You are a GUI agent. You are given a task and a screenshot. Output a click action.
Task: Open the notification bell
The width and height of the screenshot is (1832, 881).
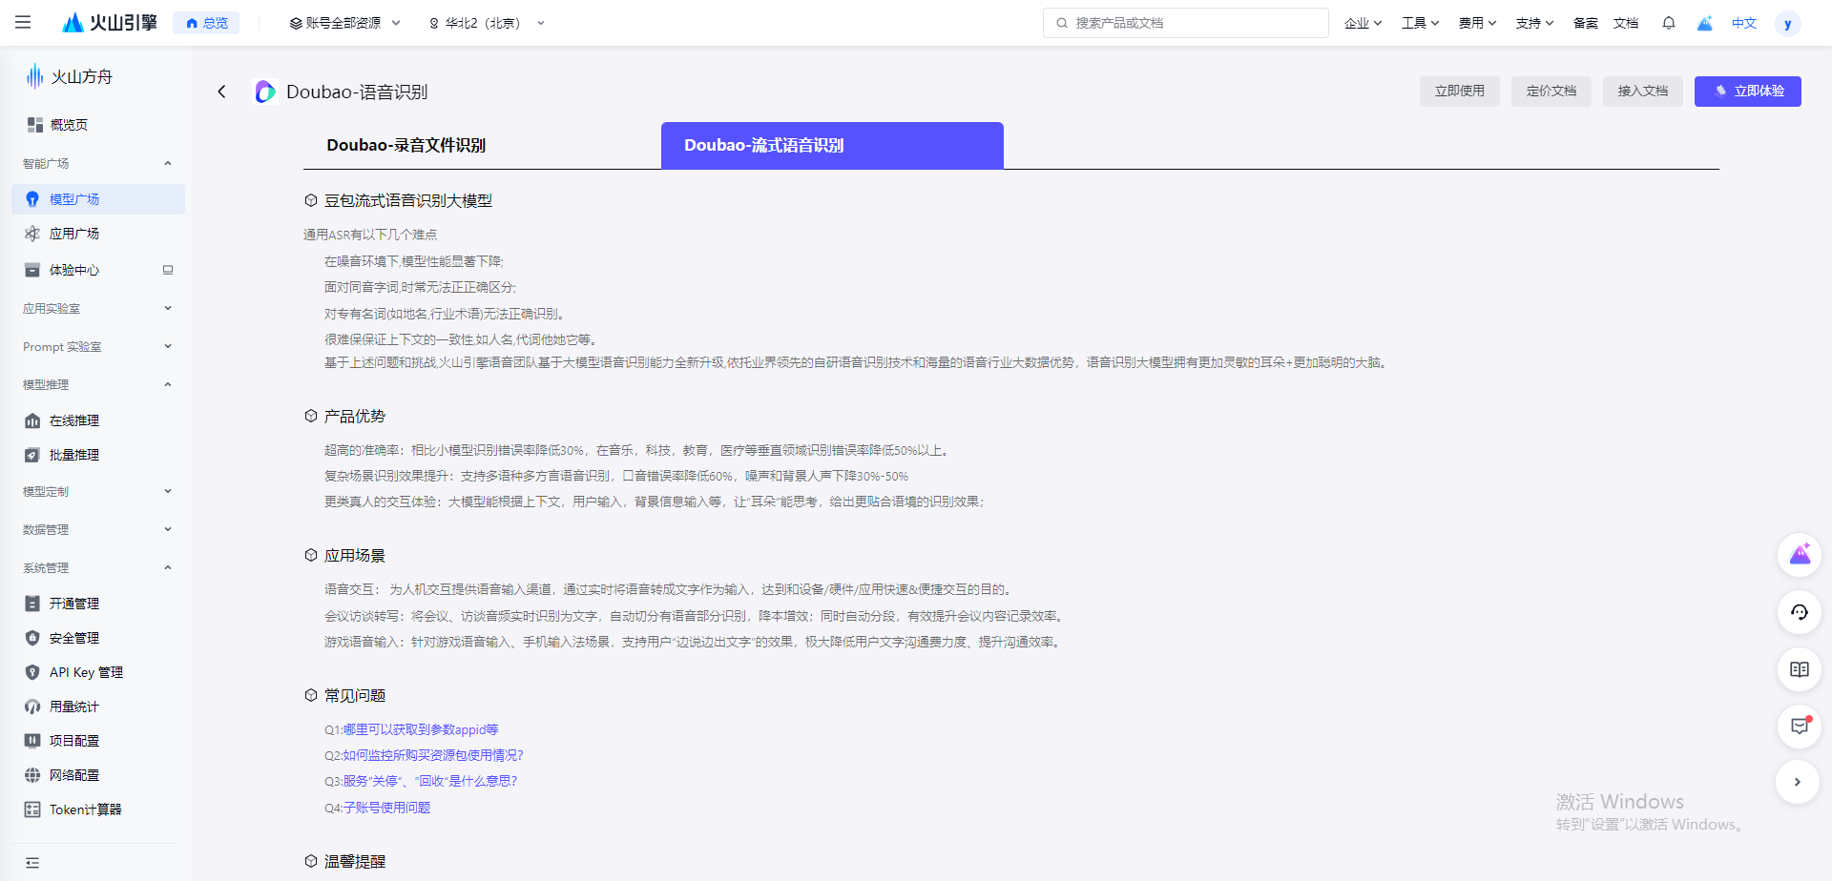(1668, 23)
